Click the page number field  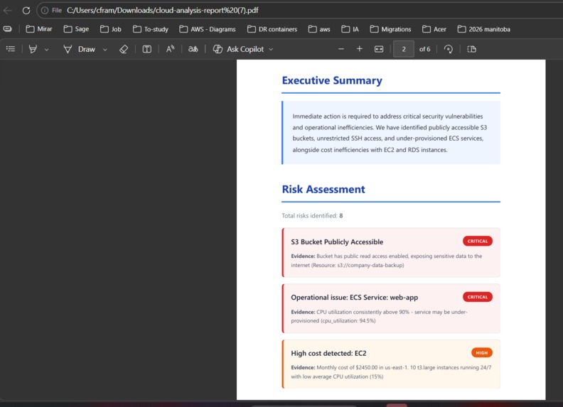[404, 49]
